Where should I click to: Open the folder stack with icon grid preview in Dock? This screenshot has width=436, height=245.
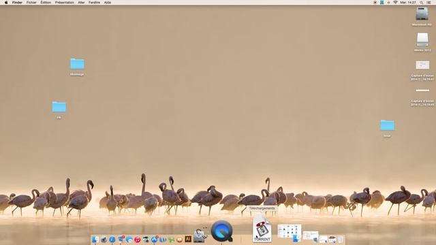pos(290,233)
